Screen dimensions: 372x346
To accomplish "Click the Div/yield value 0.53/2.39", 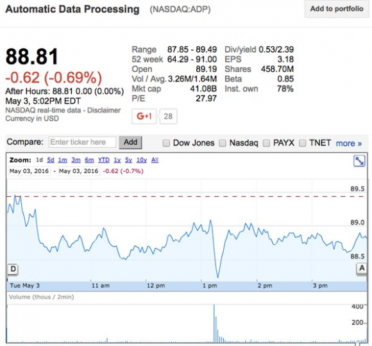I will click(276, 49).
